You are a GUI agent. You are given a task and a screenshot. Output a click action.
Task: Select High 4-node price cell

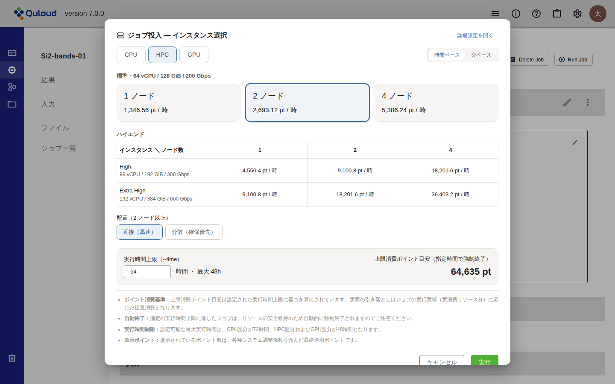[451, 171]
